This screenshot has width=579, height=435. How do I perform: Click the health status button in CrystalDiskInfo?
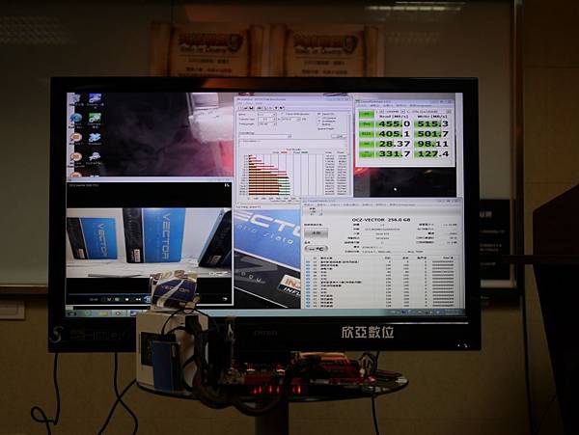[316, 233]
